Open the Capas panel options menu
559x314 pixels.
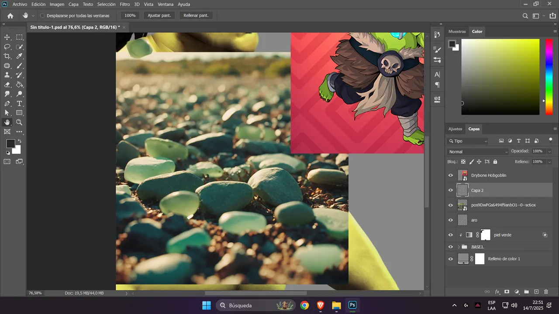(x=555, y=129)
